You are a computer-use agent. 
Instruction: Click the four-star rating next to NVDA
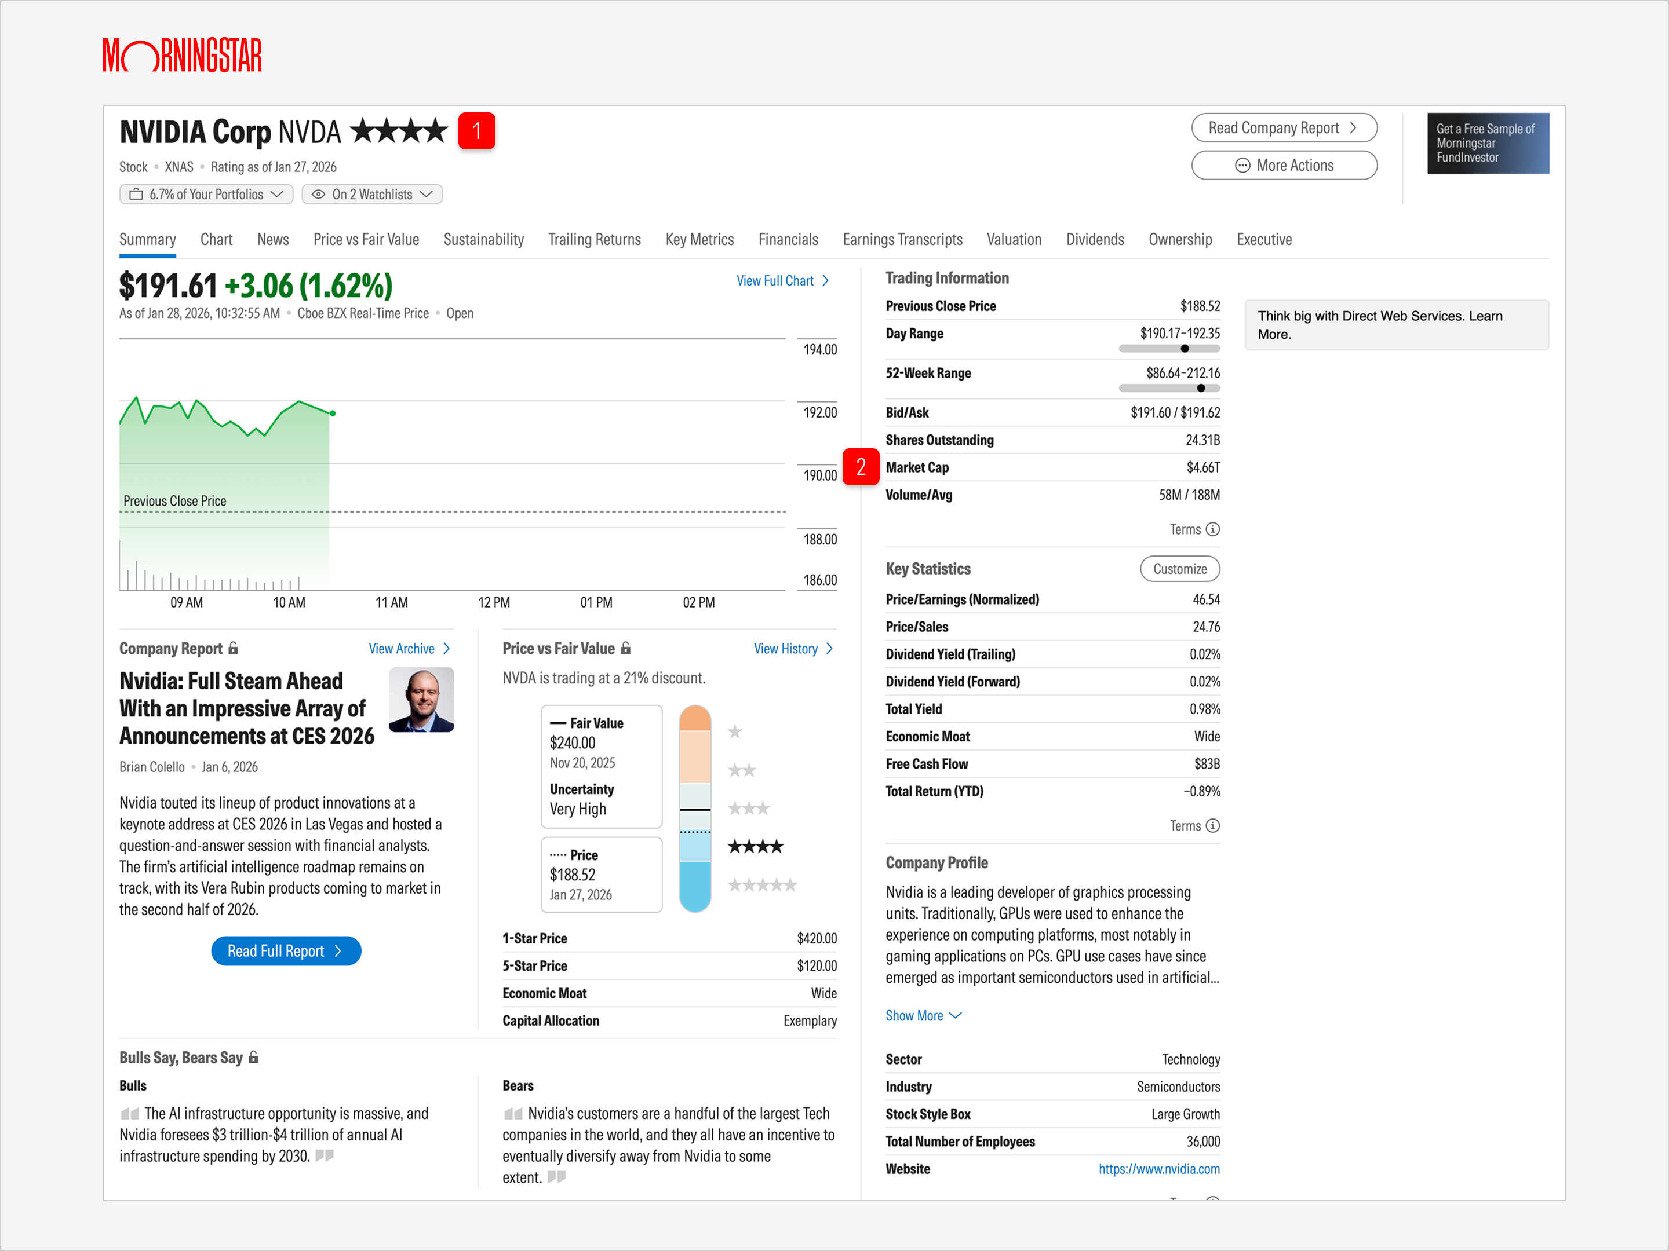point(399,131)
